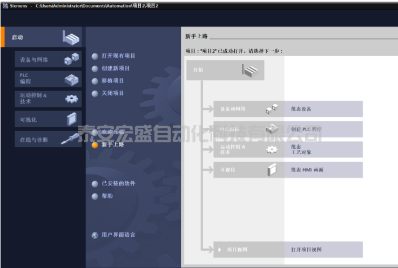Screen dimensions: 398x268
Task: Open the 组态设备 link
Action: (301, 109)
